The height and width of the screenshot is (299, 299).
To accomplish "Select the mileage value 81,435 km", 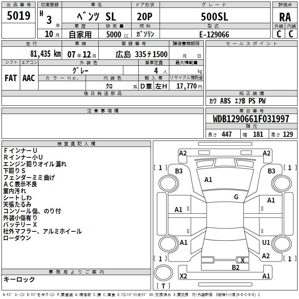I will 45,54.
